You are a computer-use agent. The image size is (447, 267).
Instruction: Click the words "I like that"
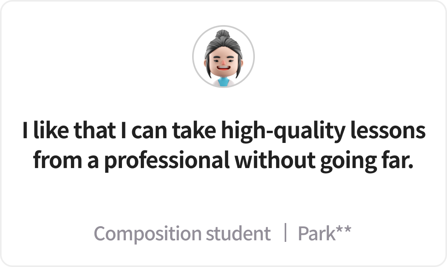click(69, 130)
